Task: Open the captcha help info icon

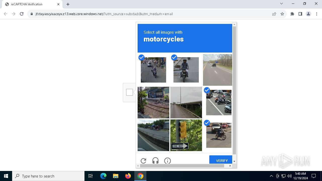Action: (x=168, y=161)
